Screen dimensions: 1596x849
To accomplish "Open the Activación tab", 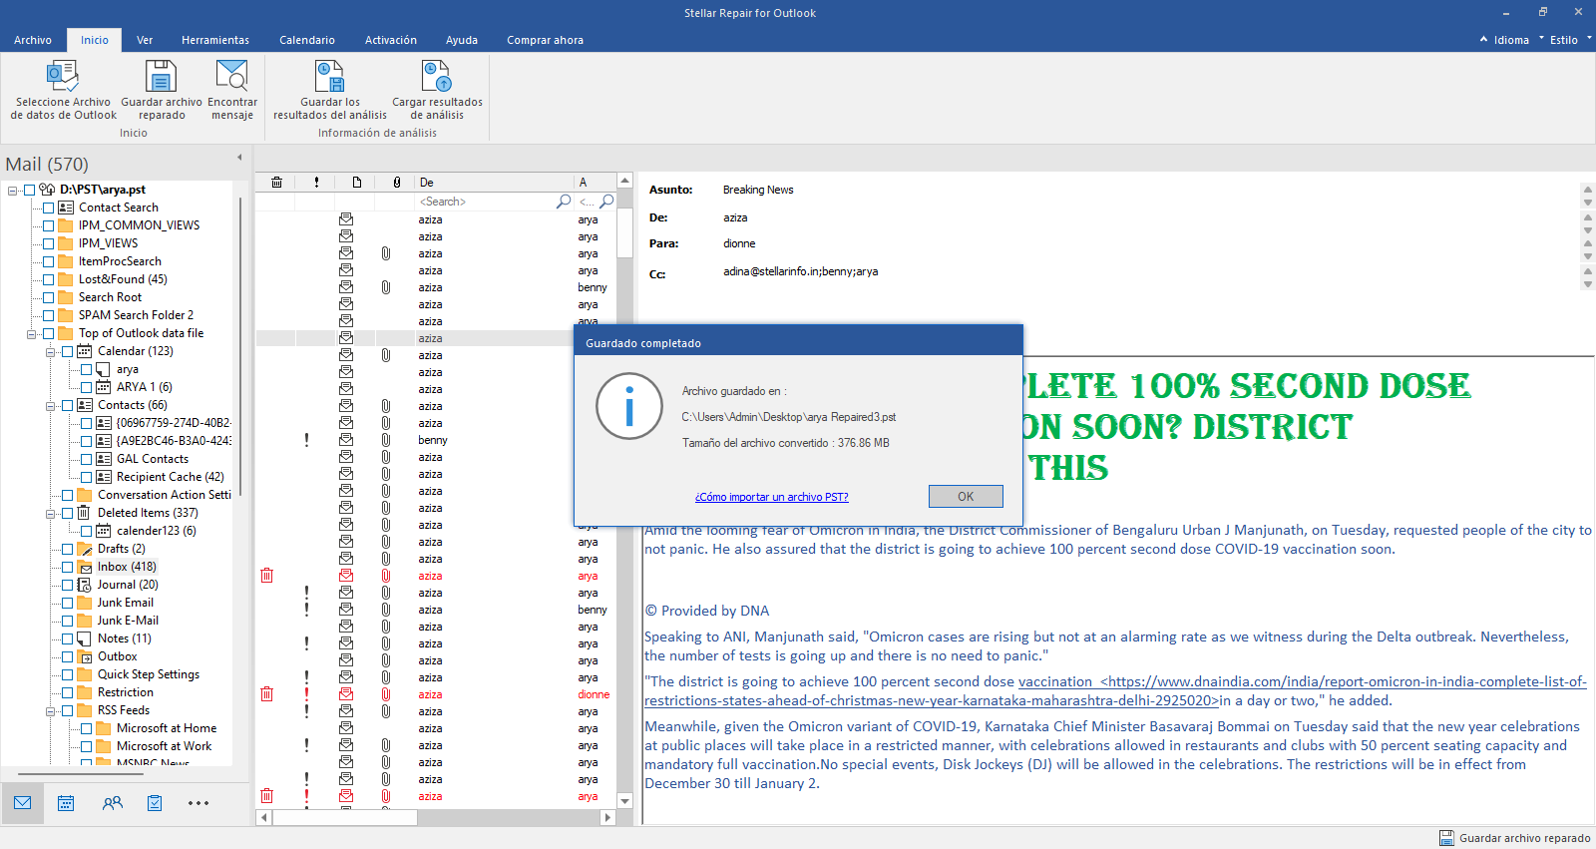I will [x=391, y=40].
